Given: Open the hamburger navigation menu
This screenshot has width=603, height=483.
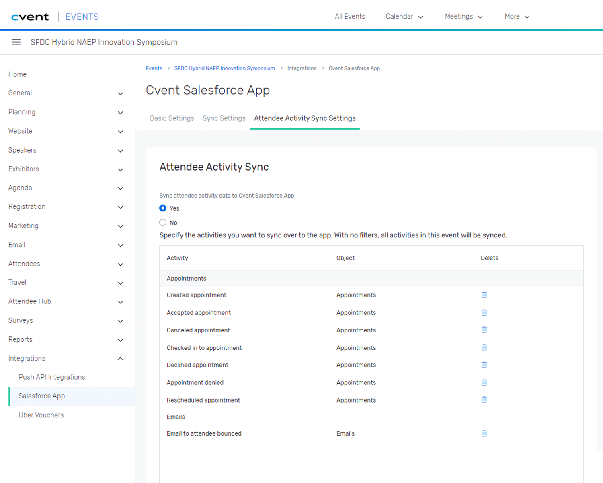Looking at the screenshot, I should click(x=16, y=42).
